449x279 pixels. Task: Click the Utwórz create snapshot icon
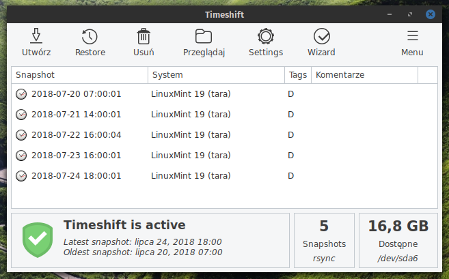tap(36, 36)
